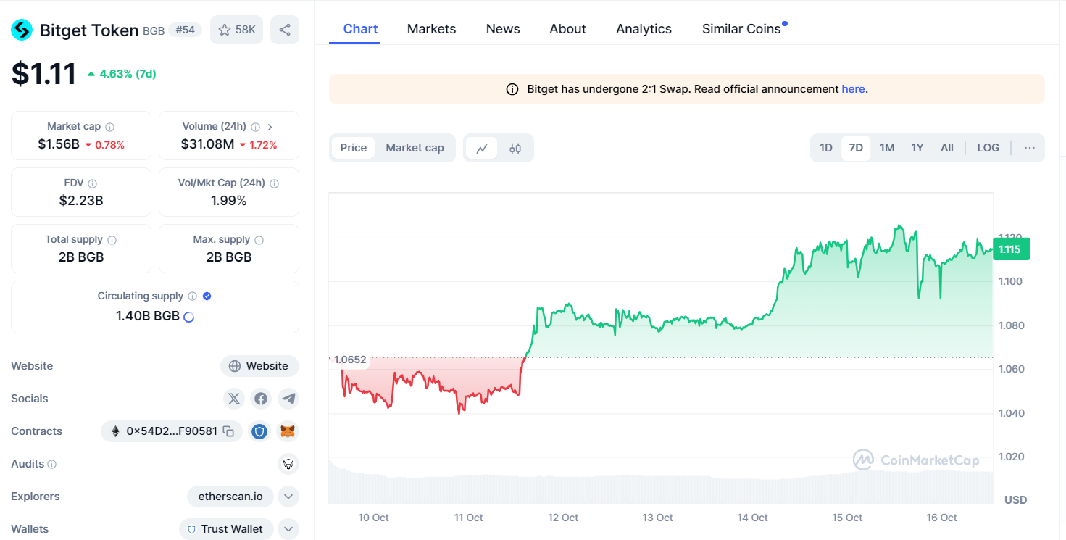This screenshot has width=1066, height=540.
Task: Show Circulating supply info icon
Action: (192, 296)
